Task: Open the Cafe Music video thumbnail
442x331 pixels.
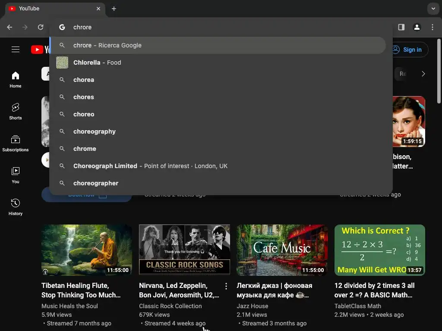Action: 282,250
